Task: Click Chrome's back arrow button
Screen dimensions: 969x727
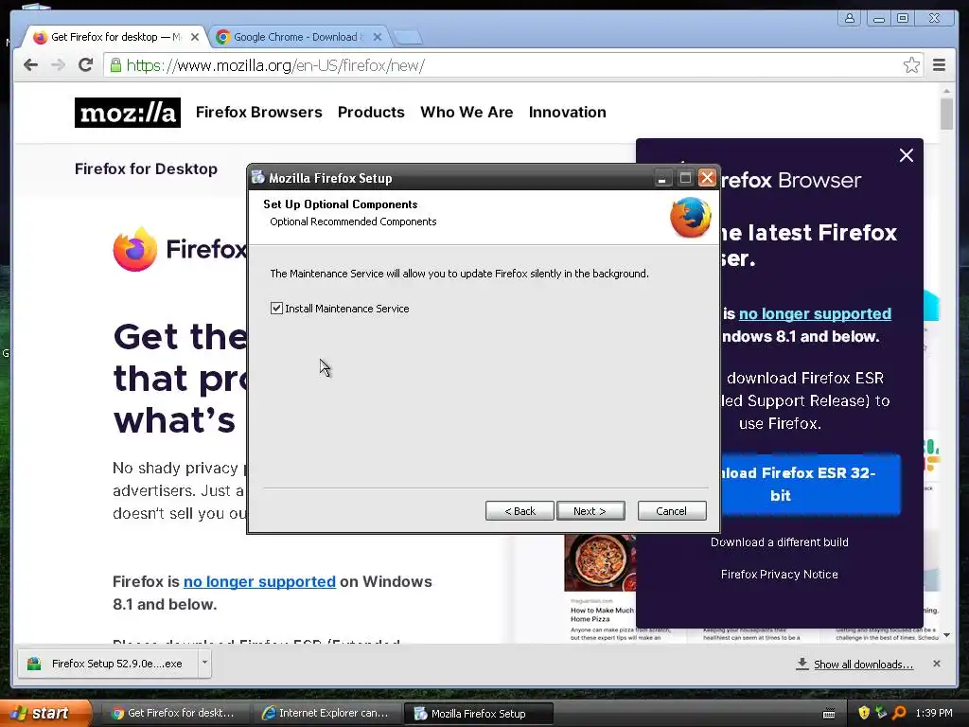Action: 30,65
